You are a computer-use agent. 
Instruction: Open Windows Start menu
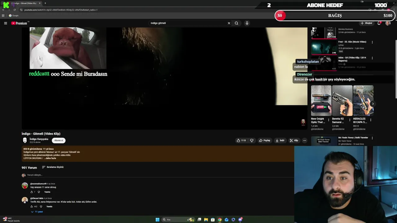click(158, 220)
